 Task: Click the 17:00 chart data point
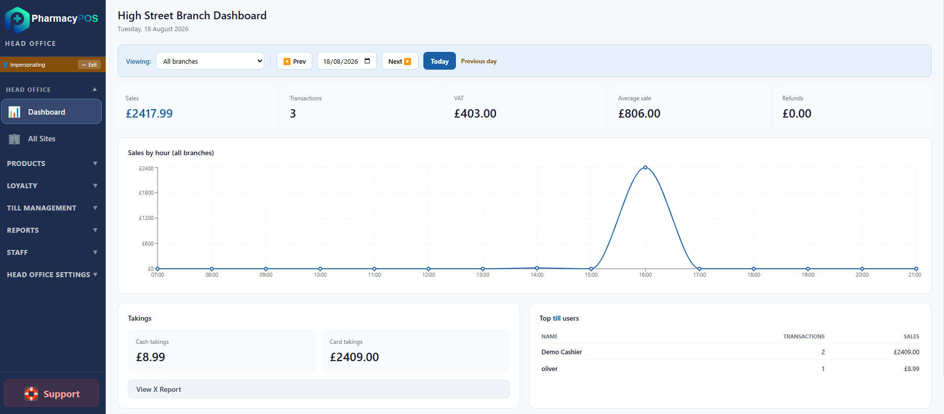click(699, 269)
